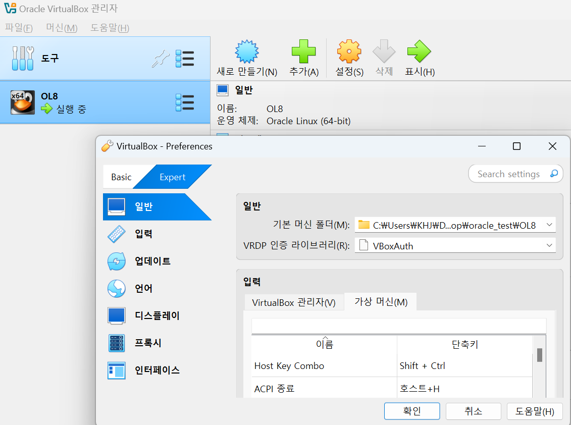Image resolution: width=571 pixels, height=425 pixels.
Task: Confirm preferences with 확인 button
Action: point(412,411)
